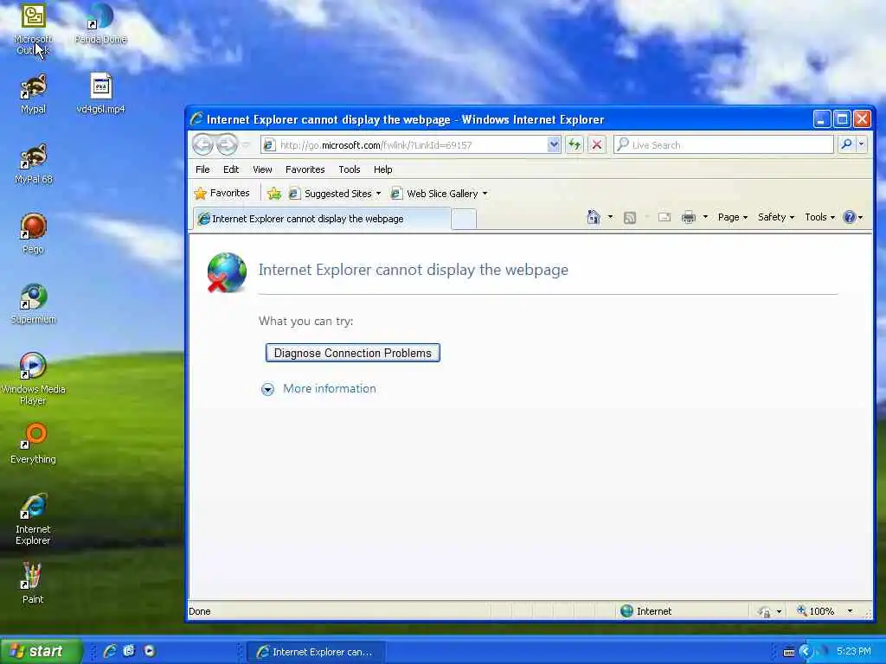Click the Home page icon
Image resolution: width=886 pixels, height=664 pixels.
click(594, 217)
